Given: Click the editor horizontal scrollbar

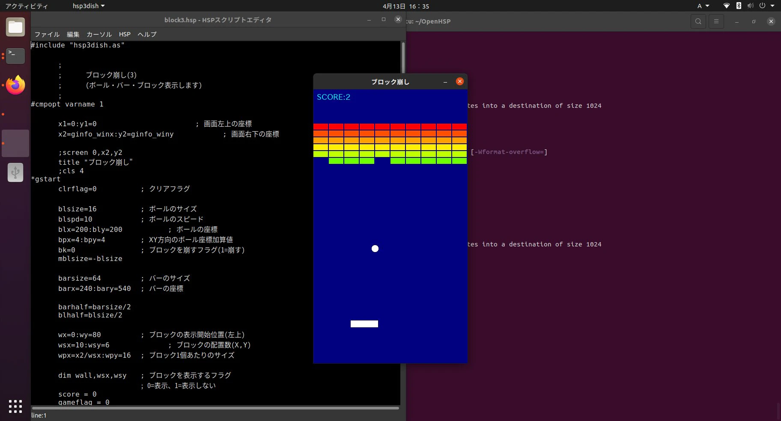Looking at the screenshot, I should point(215,408).
